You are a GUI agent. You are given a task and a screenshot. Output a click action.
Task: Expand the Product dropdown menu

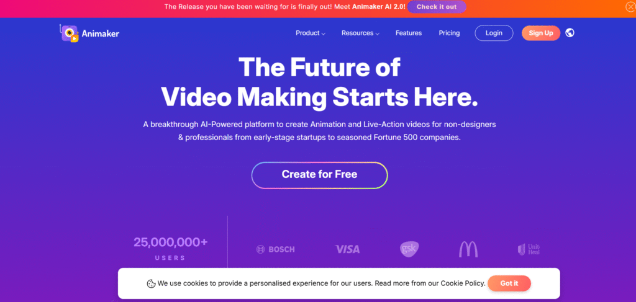(x=311, y=33)
